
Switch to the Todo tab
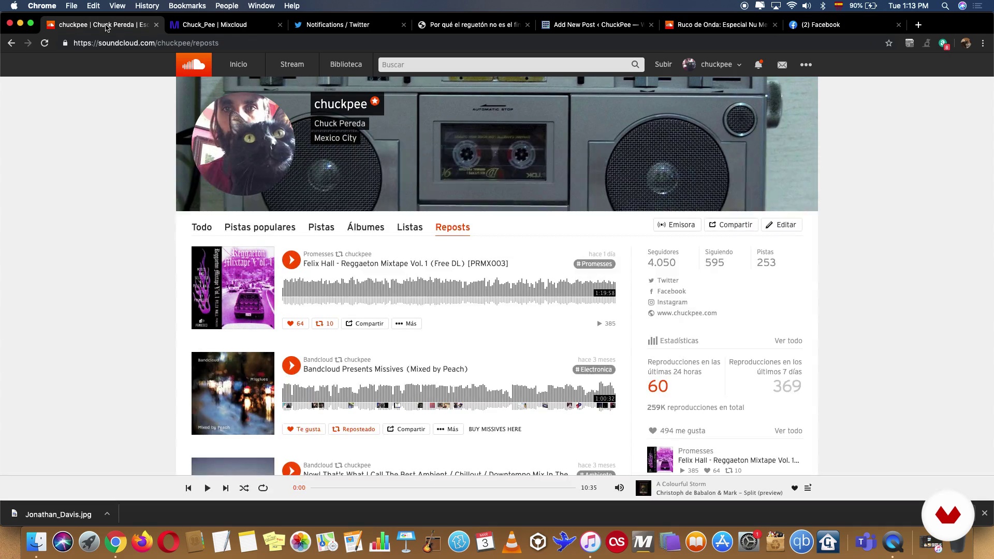pos(202,227)
